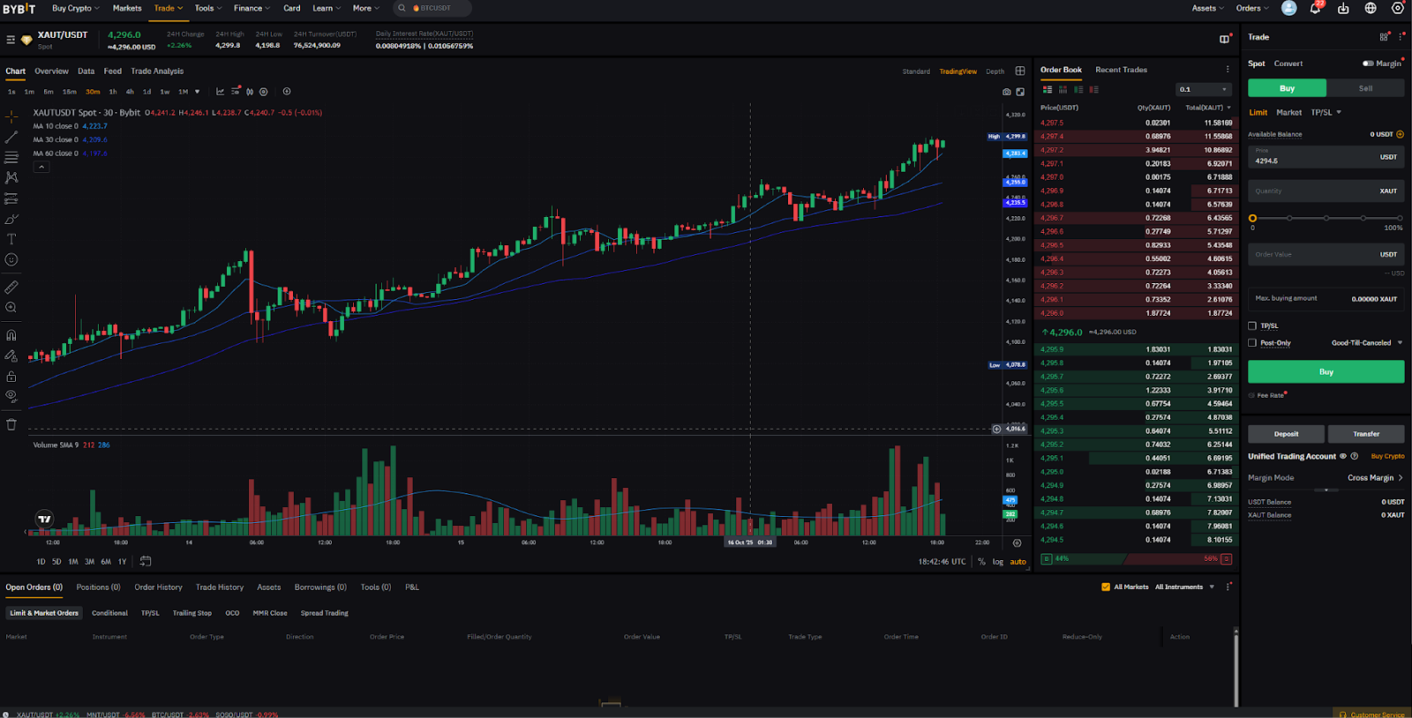Image resolution: width=1412 pixels, height=718 pixels.
Task: Select the trend line drawing tool
Action: click(x=11, y=138)
